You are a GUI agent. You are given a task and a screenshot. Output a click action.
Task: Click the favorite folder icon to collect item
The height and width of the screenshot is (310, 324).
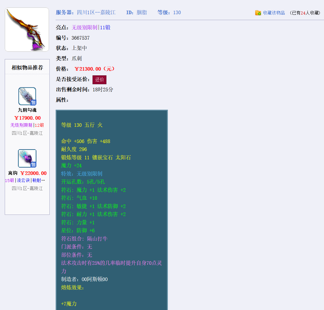(x=257, y=13)
